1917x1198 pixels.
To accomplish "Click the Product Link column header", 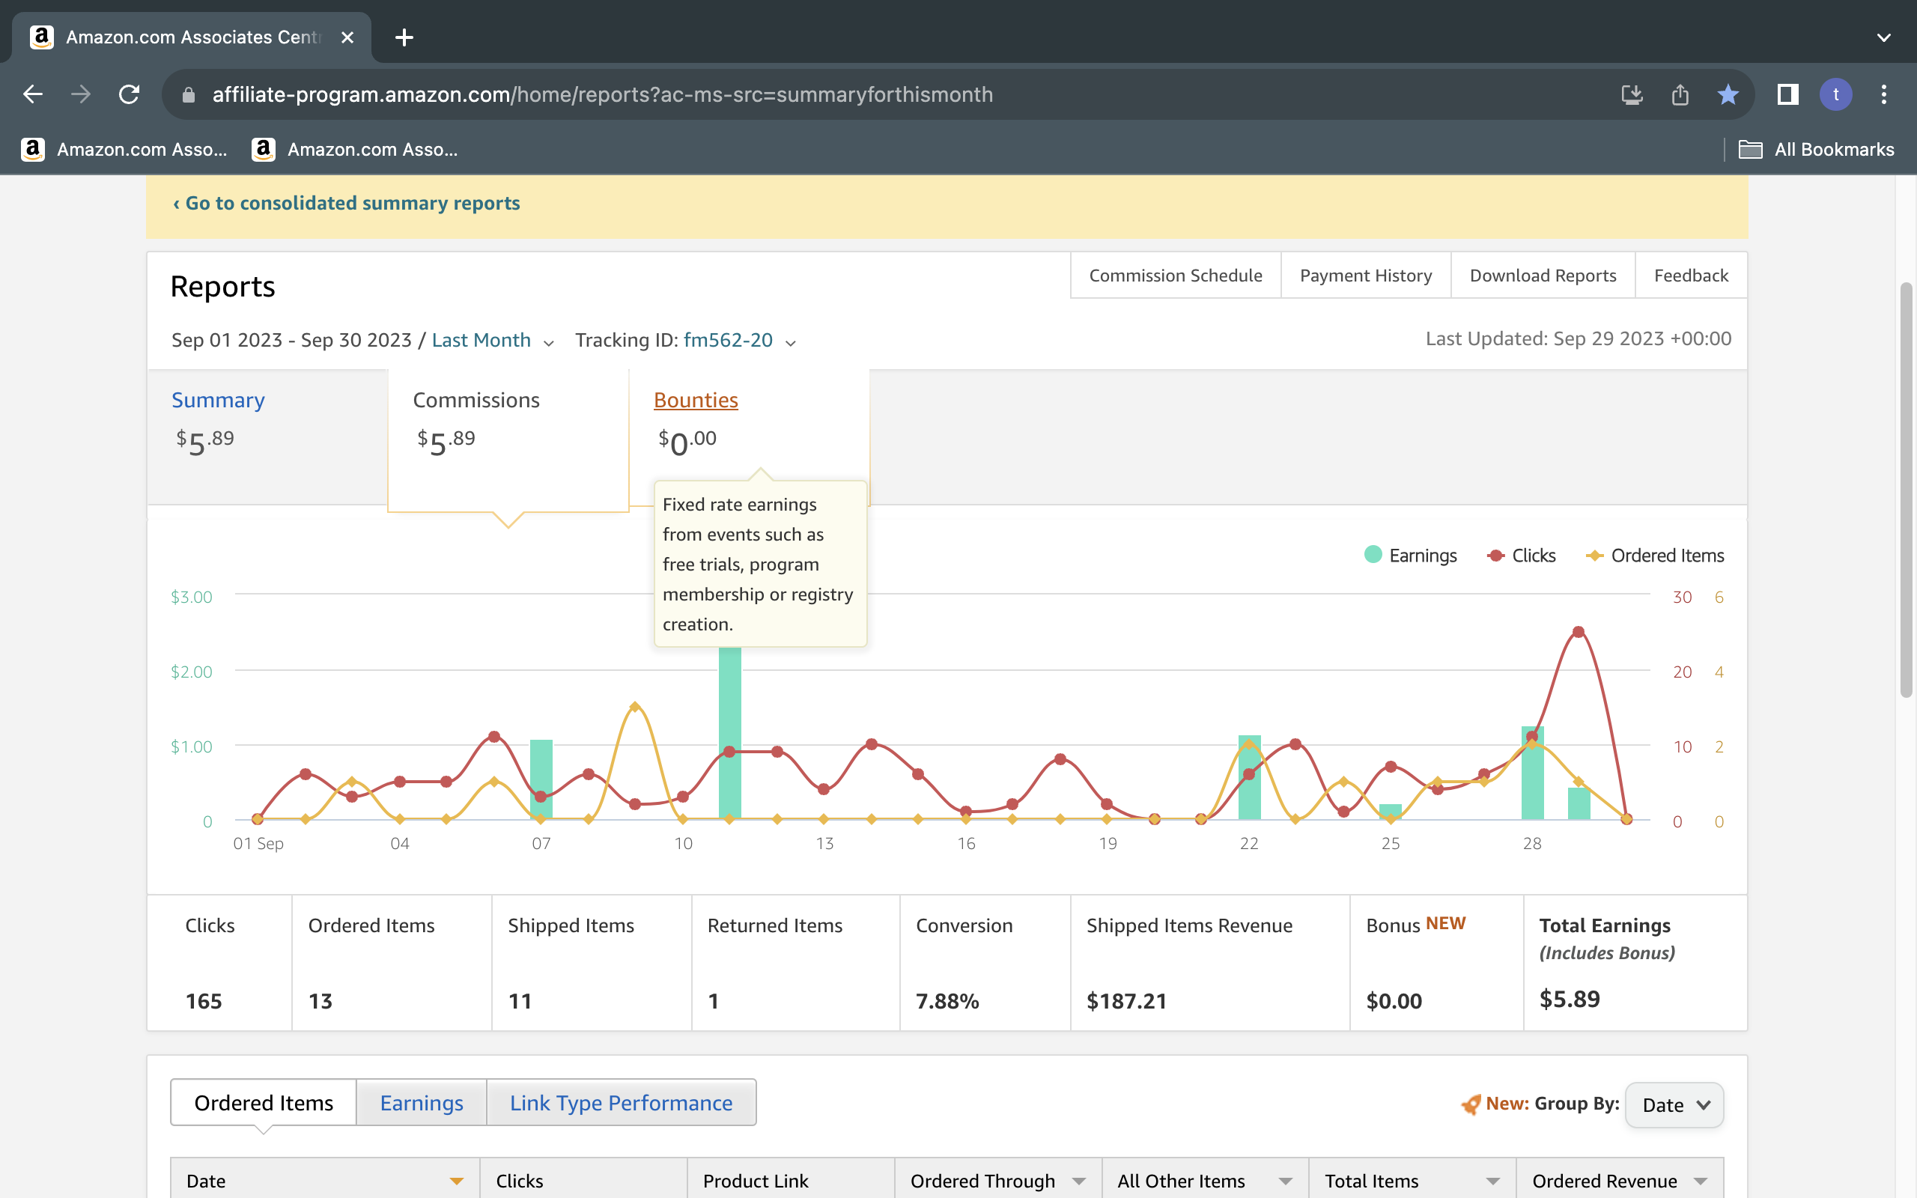I will (791, 1179).
